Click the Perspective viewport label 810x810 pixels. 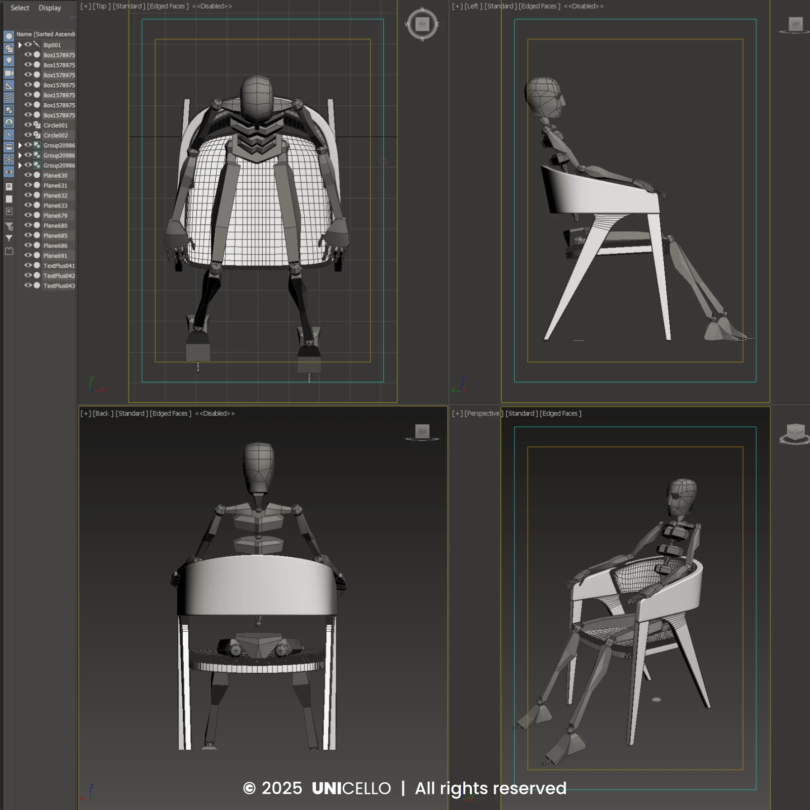[482, 414]
